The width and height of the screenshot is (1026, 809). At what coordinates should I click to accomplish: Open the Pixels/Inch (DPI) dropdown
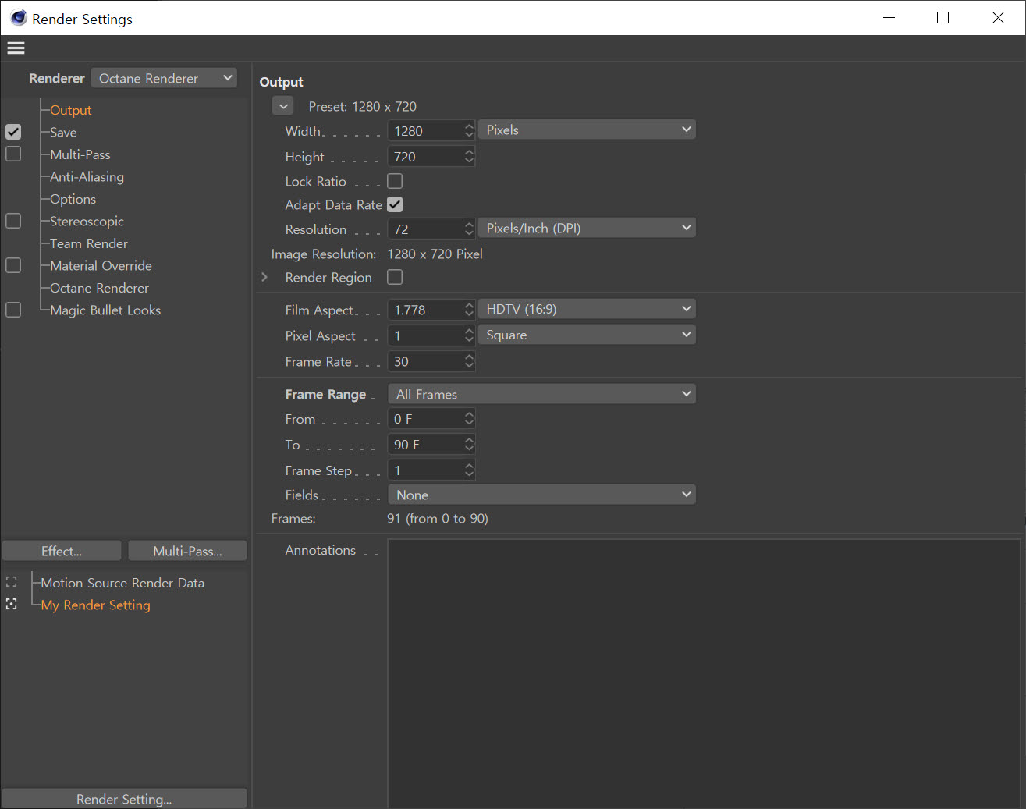tap(587, 229)
